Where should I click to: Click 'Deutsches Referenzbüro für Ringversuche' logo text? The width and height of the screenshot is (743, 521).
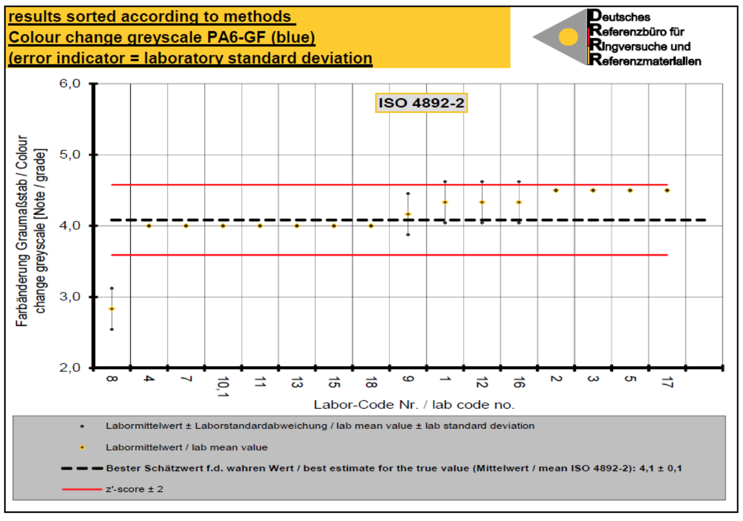click(645, 38)
